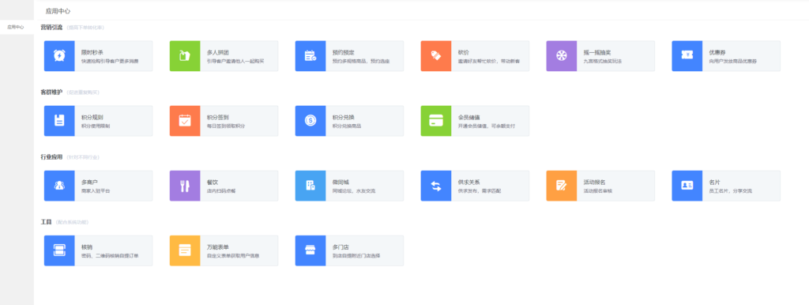Open the 积分签到 app title
Screen dimensions: 809x305
point(218,117)
